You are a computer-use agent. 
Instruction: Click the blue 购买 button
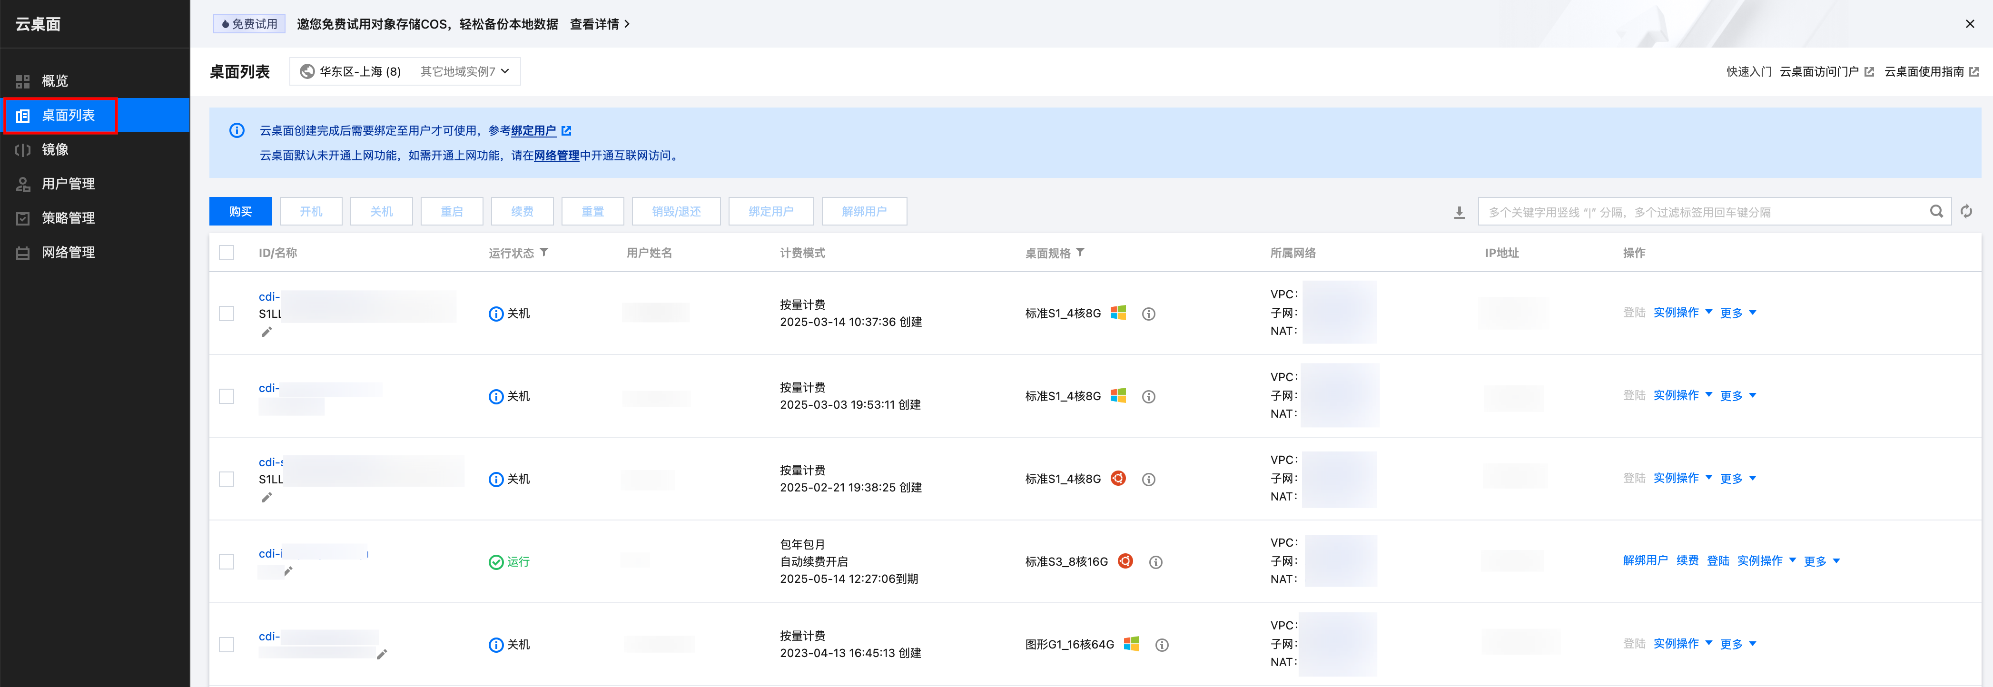pos(241,211)
